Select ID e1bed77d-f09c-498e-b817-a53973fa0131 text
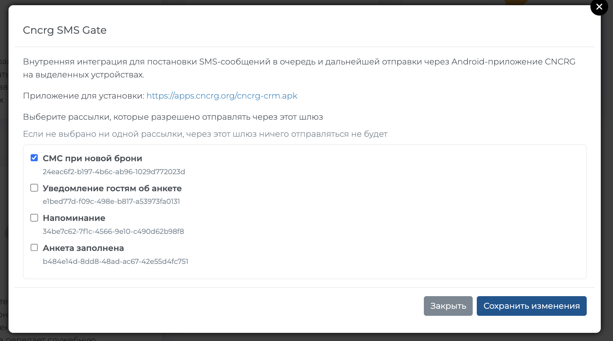Image resolution: width=613 pixels, height=341 pixels. click(x=111, y=201)
